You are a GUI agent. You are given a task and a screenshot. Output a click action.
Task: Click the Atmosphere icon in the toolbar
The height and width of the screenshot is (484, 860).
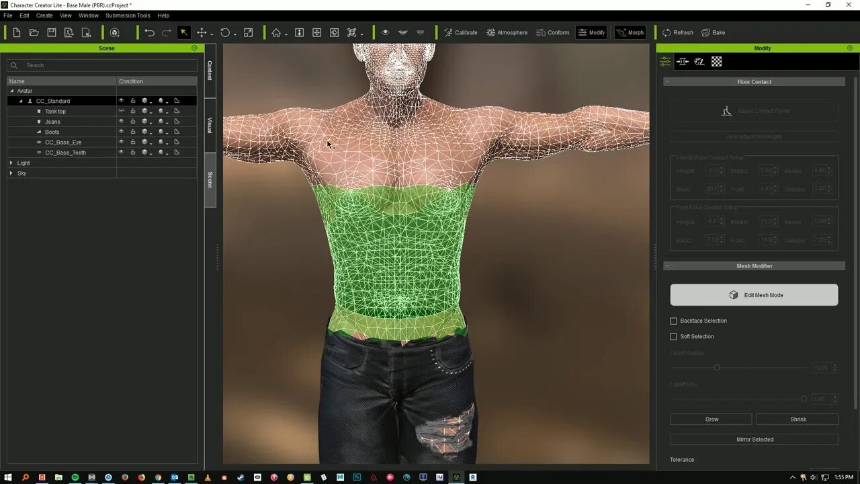[x=507, y=32]
